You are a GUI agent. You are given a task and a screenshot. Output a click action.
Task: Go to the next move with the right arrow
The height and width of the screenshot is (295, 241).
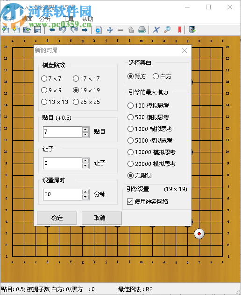85,30
